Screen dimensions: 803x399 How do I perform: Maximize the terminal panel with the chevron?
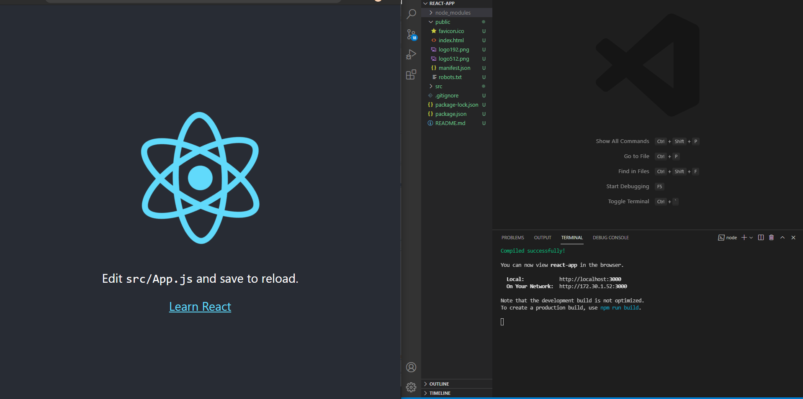click(782, 237)
